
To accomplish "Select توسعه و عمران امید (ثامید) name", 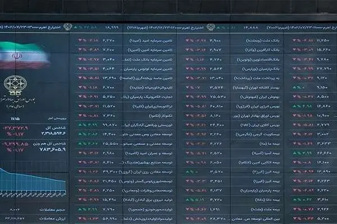I will (x=149, y=153).
